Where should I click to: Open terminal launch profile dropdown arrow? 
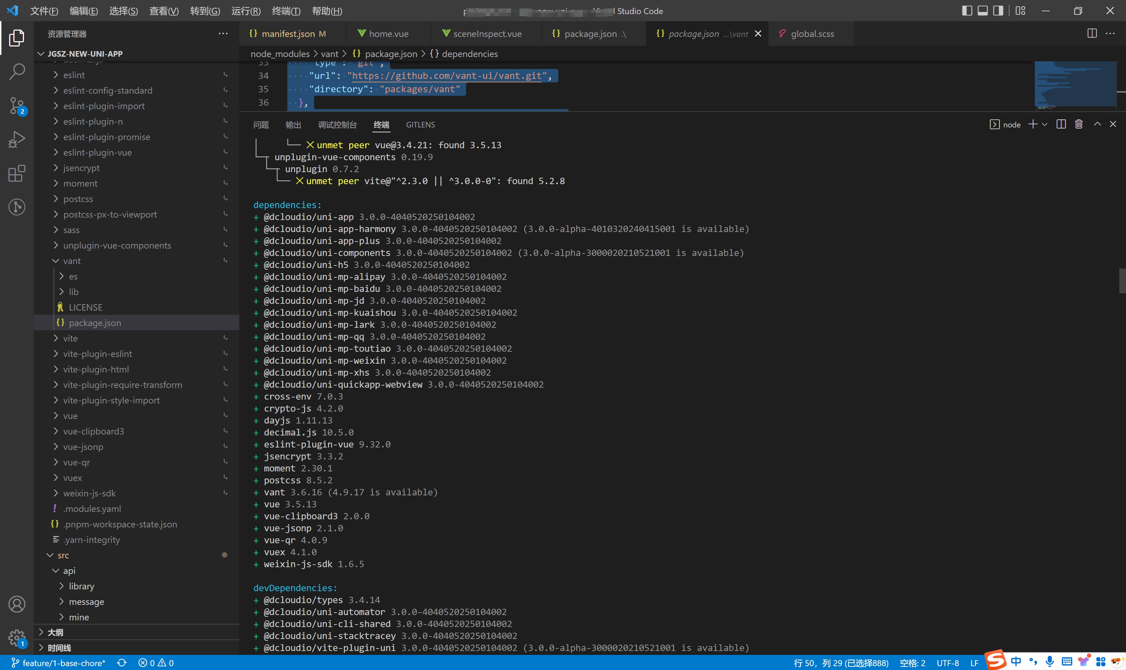[1045, 124]
